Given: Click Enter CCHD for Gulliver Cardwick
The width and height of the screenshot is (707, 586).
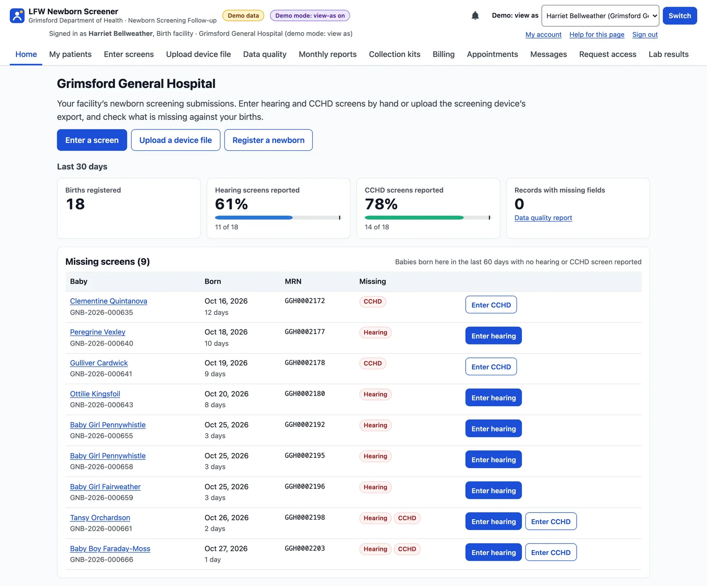Looking at the screenshot, I should pyautogui.click(x=491, y=367).
